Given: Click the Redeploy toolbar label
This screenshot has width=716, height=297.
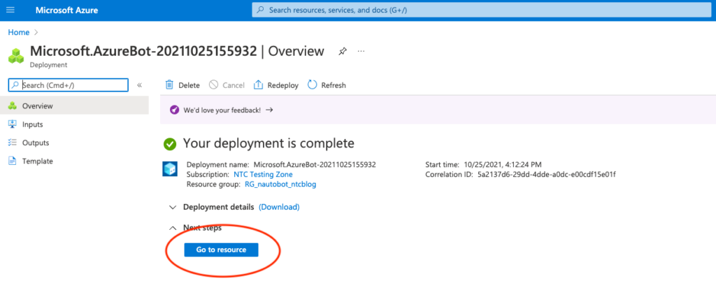Looking at the screenshot, I should [283, 85].
